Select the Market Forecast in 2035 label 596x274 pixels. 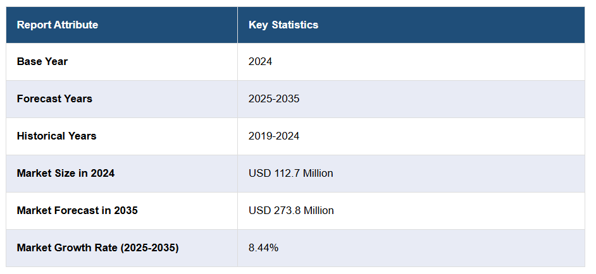click(77, 211)
